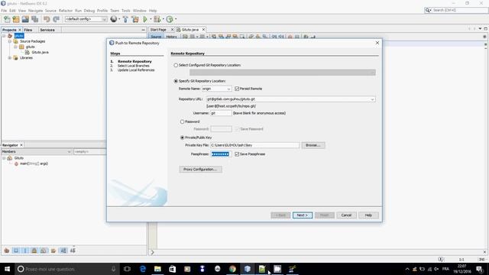Screen dimensions: 489x275
Task: Open Task View on the taskbar
Action: (x=127, y=269)
